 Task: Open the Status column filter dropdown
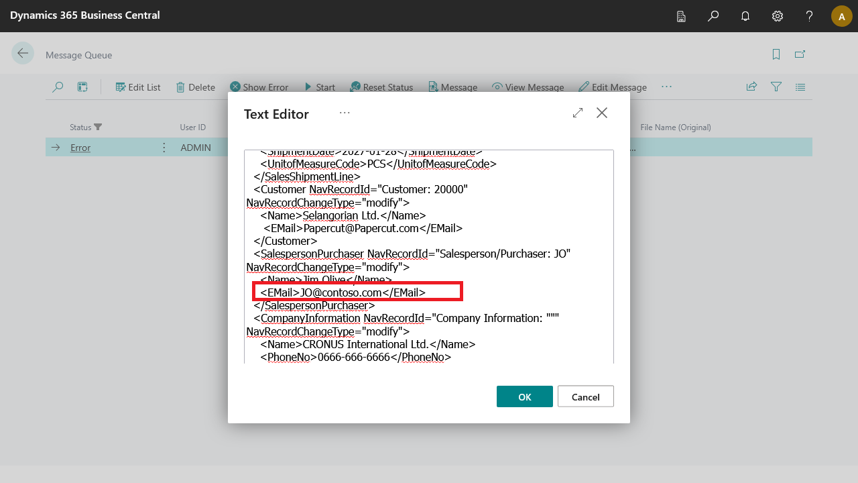(98, 127)
